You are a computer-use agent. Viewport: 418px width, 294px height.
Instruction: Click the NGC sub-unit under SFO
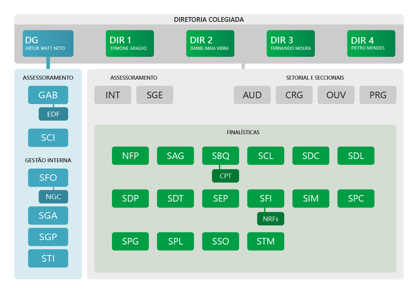point(53,197)
